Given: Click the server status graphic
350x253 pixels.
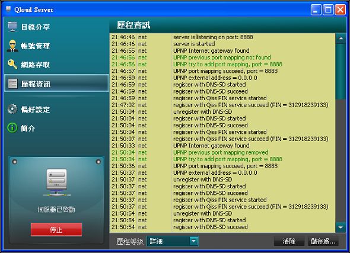Looking at the screenshot, I should click(x=57, y=182).
